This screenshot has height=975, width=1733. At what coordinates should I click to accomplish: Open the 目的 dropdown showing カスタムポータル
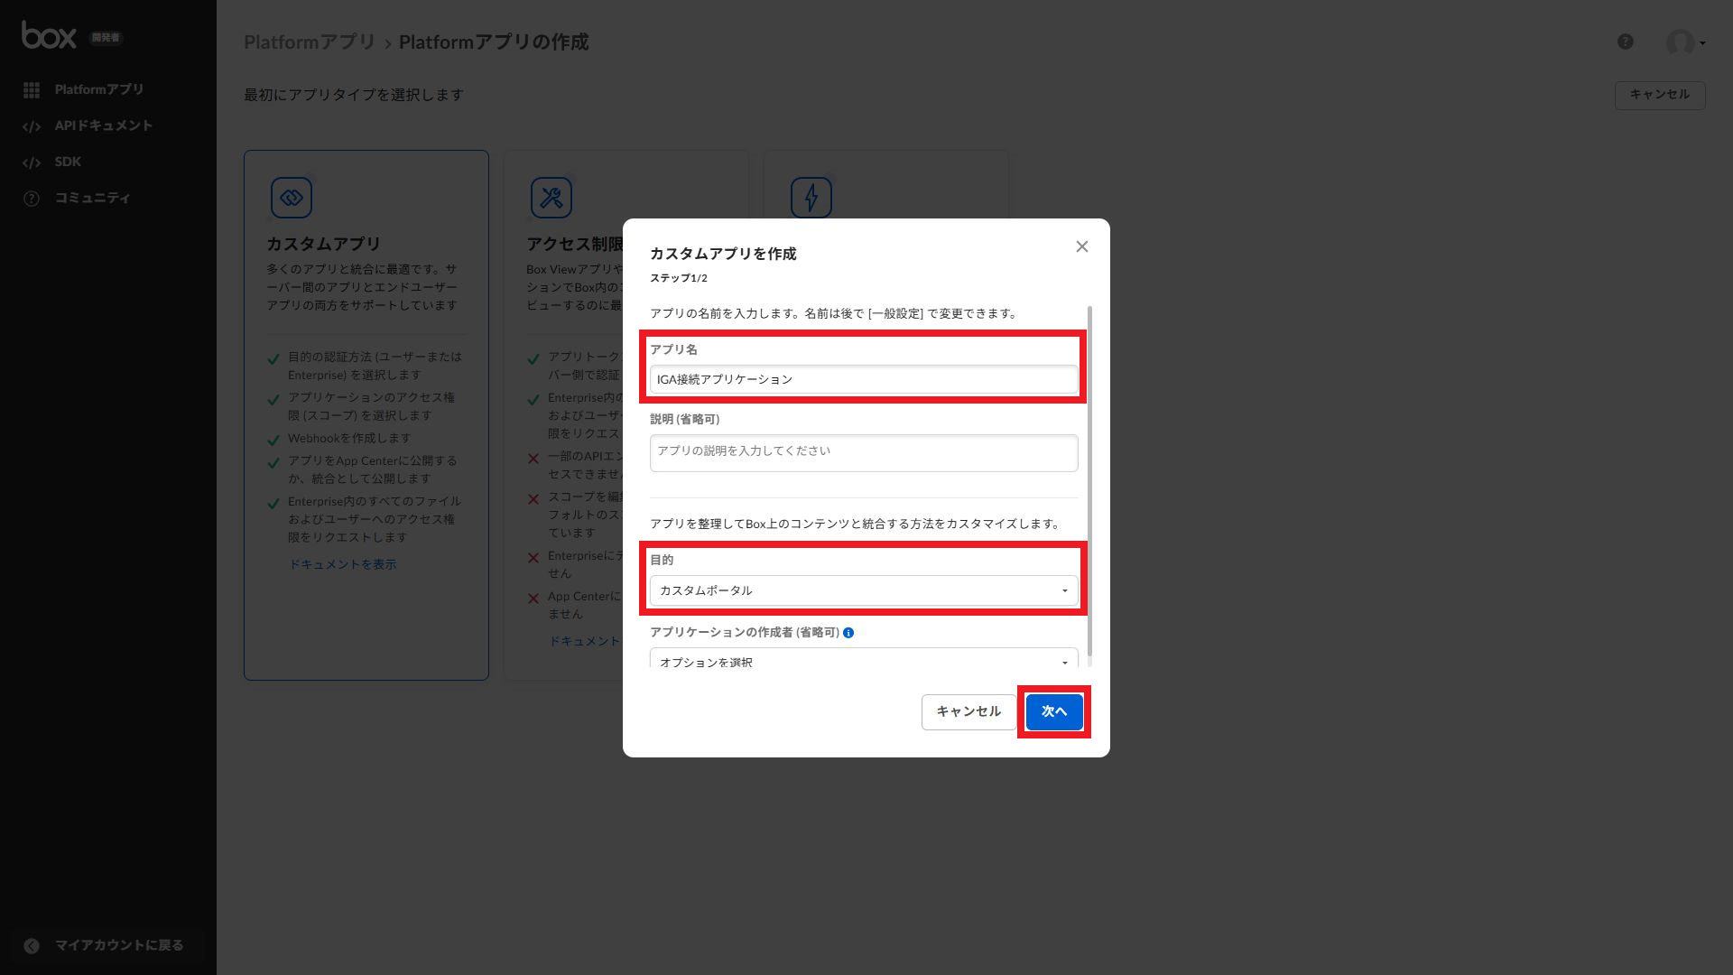(x=863, y=590)
